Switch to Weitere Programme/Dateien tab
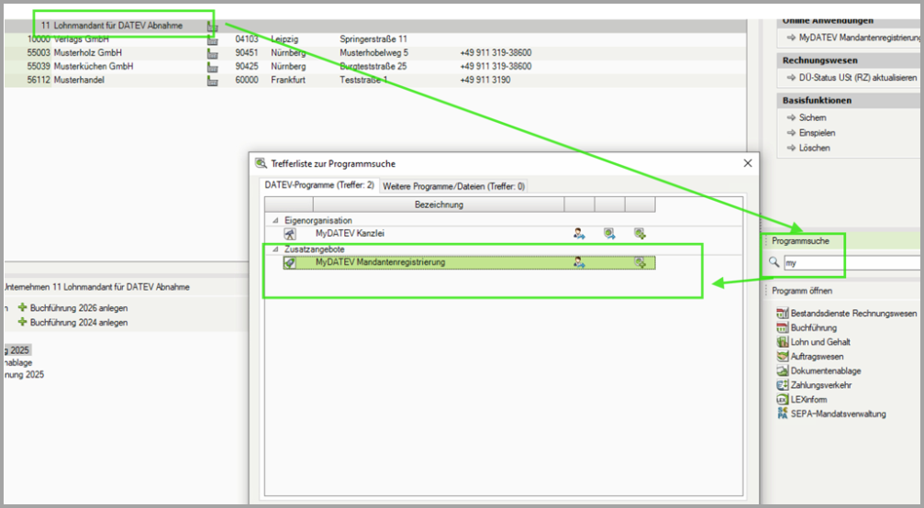This screenshot has width=924, height=508. tap(453, 186)
